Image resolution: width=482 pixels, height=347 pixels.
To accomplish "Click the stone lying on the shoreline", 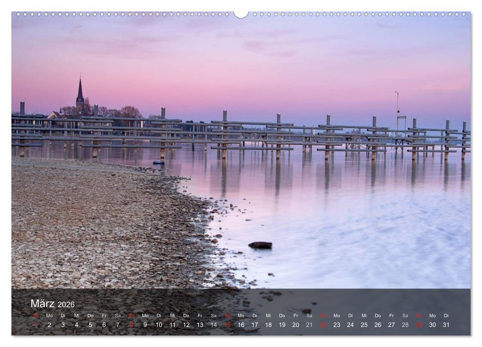I will 261,246.
